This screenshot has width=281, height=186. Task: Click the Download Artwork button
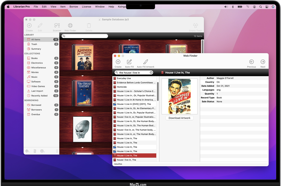tap(179, 118)
